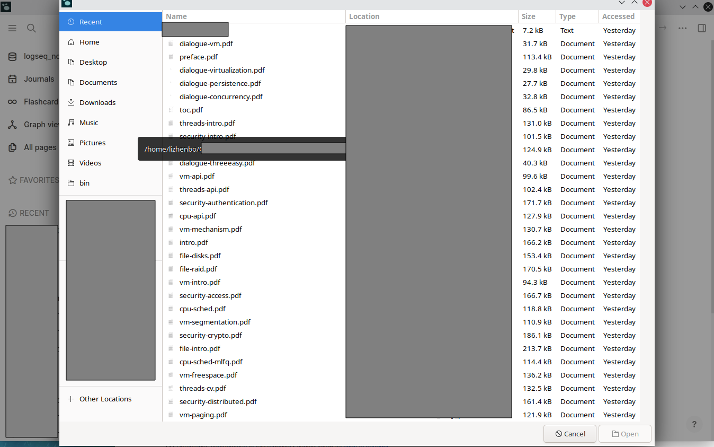
Task: Toggle the right sidebar panel icon
Action: (702, 28)
